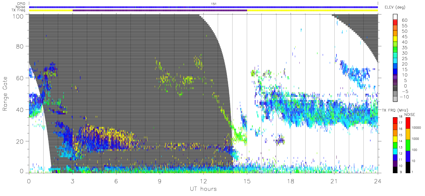Click the 60 tick on Range Gate axis
This screenshot has width=425, height=196.
[x=20, y=78]
